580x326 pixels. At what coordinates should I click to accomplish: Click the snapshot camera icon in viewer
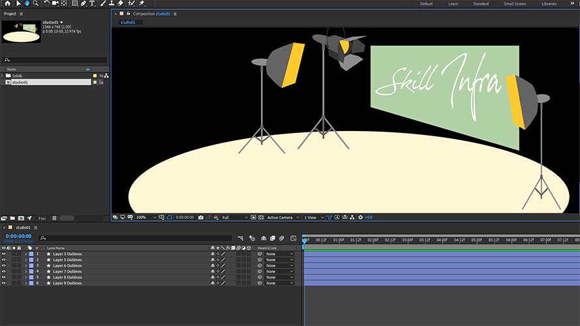pos(201,217)
